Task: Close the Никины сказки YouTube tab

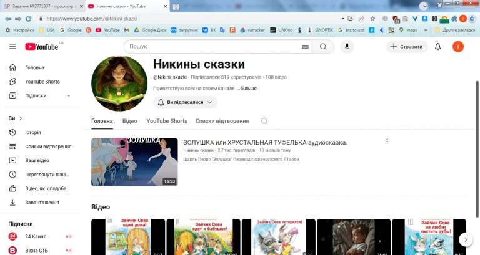Action: point(165,6)
